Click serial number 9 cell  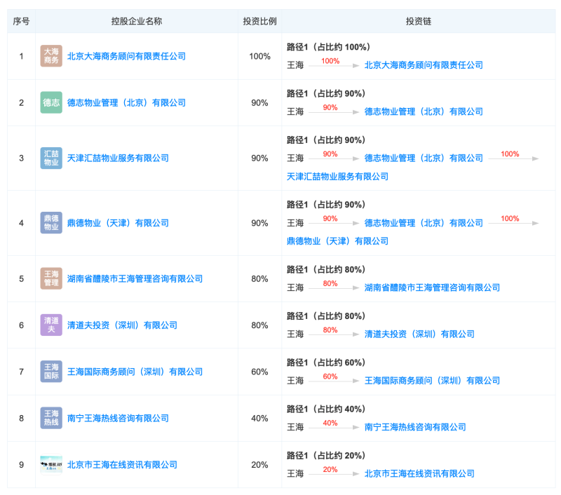22,465
